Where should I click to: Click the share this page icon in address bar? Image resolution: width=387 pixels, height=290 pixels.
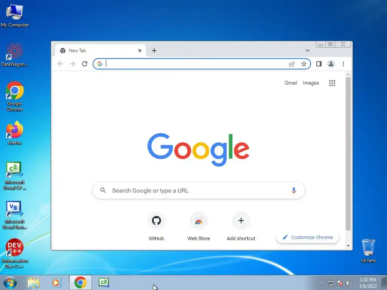(292, 64)
